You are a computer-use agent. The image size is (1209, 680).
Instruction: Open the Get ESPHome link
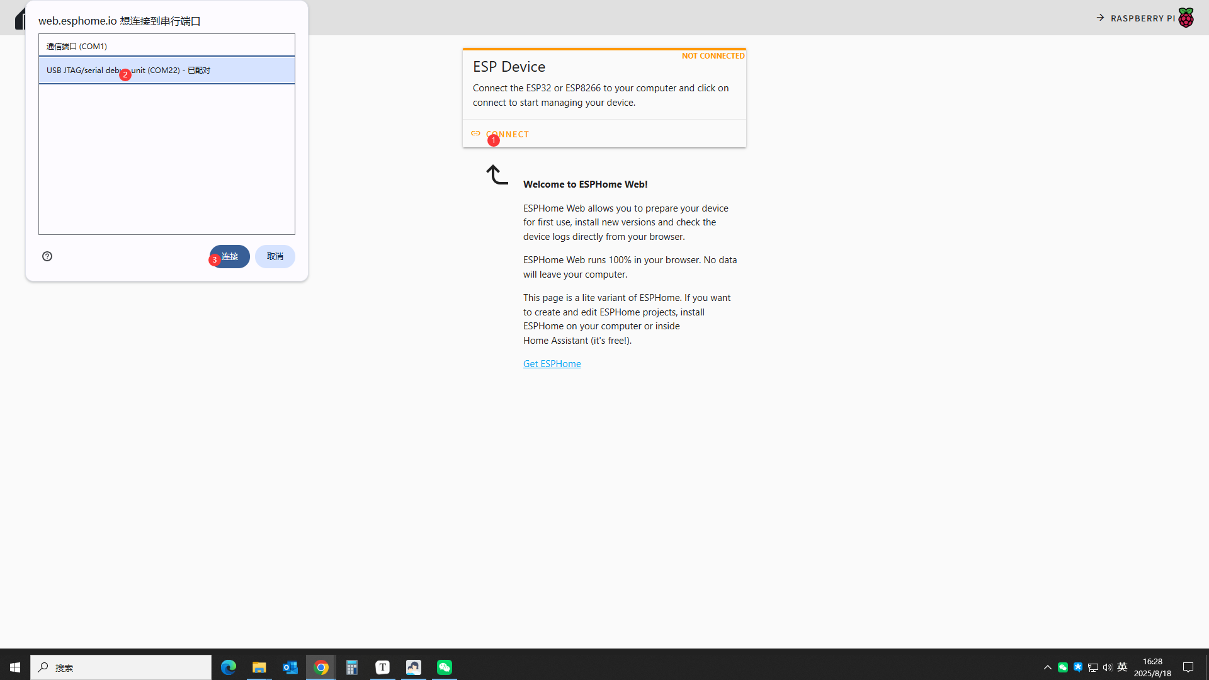pyautogui.click(x=552, y=364)
